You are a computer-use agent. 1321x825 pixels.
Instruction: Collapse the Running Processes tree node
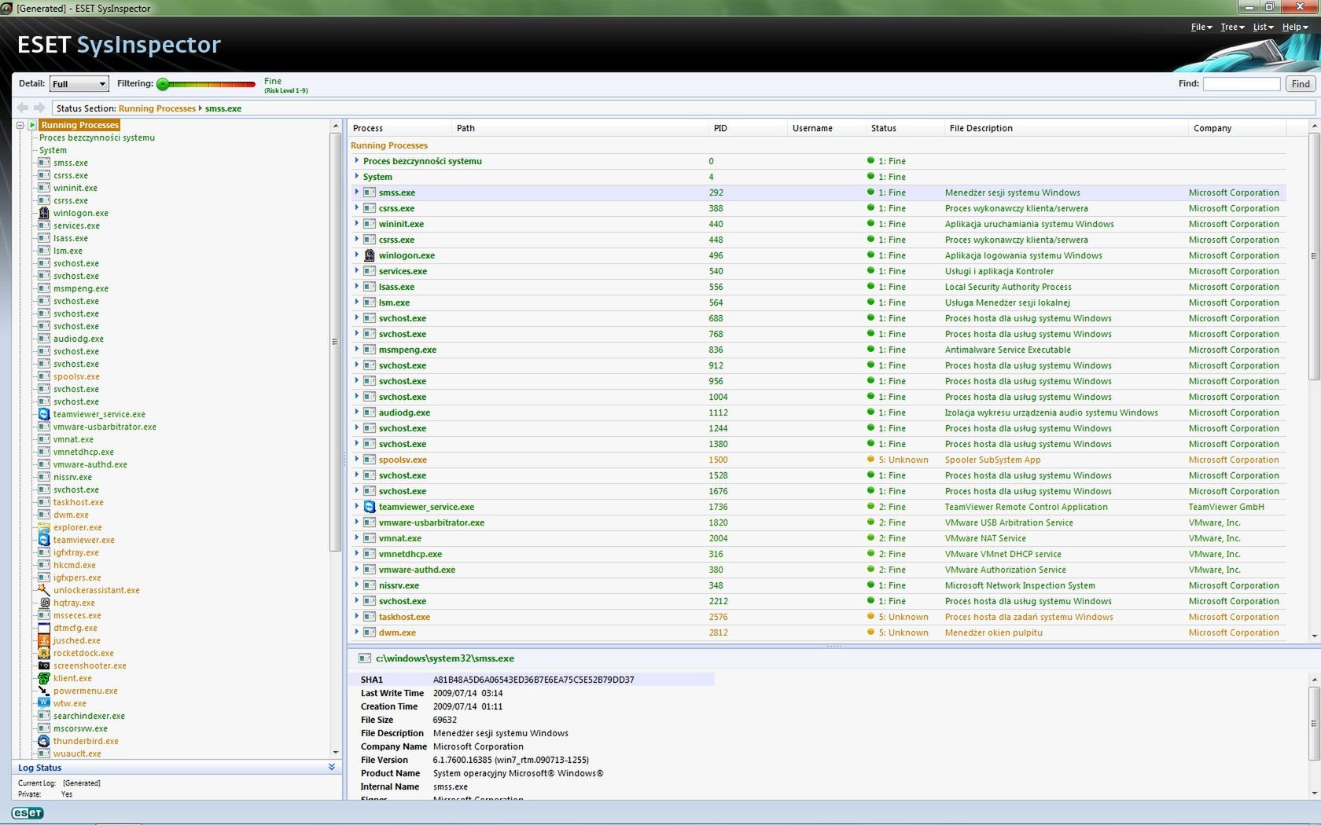coord(20,125)
